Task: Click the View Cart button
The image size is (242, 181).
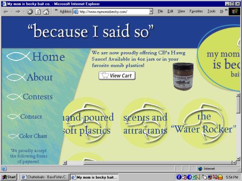Action: (x=117, y=75)
